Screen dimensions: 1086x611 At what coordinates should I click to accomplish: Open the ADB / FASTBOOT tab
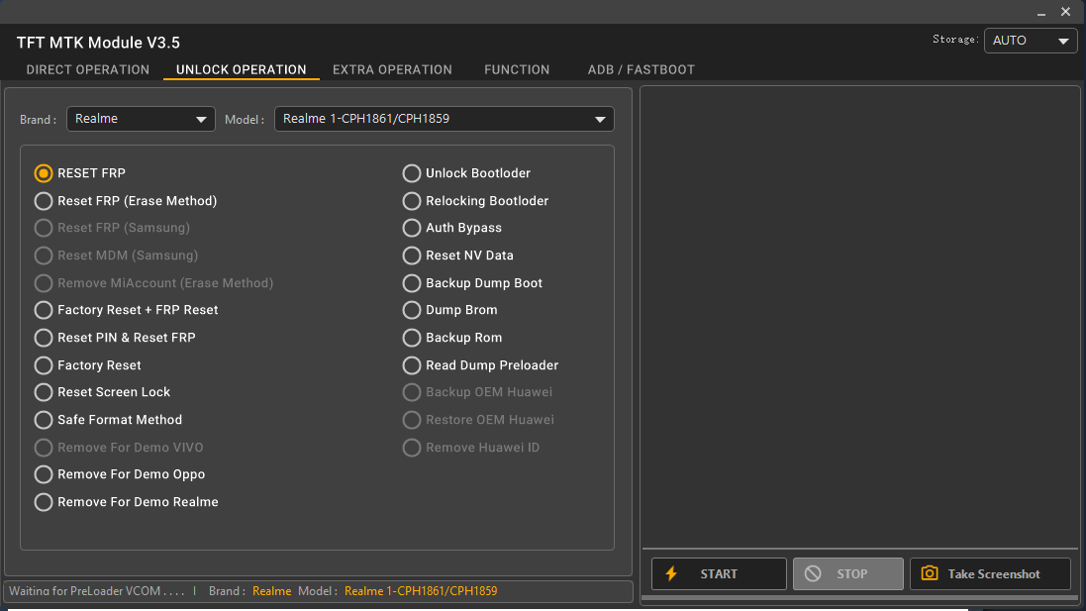click(642, 69)
